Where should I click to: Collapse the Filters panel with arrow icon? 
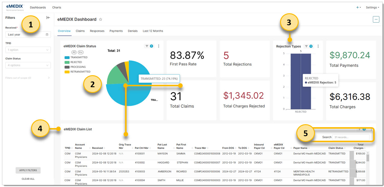point(48,17)
